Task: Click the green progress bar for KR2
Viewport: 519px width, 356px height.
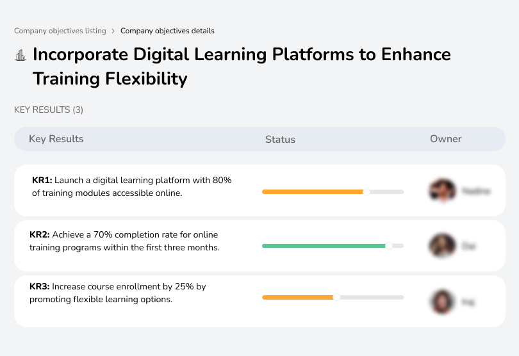Action: (x=325, y=245)
